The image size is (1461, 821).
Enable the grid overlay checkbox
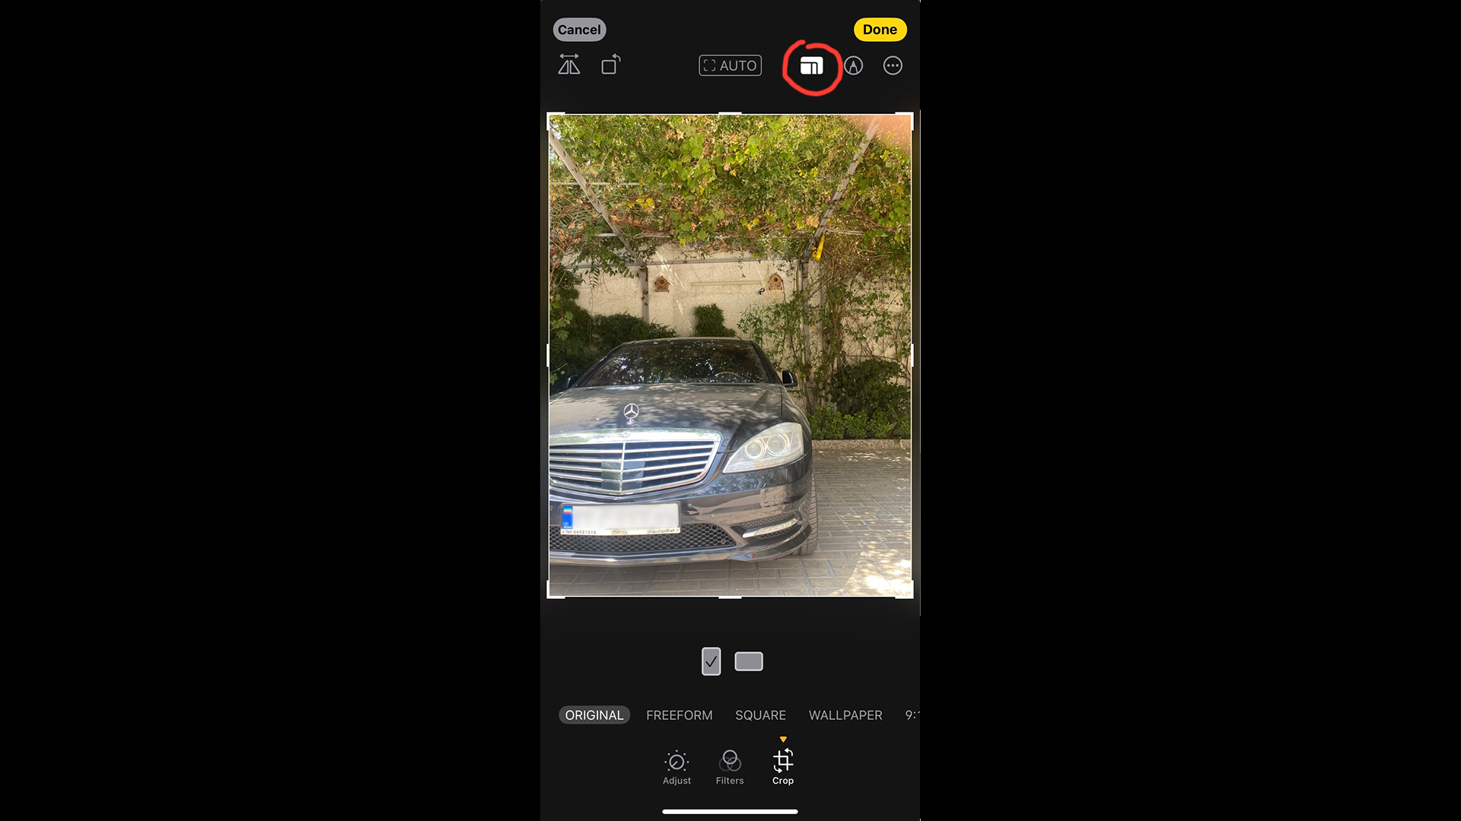tap(711, 661)
